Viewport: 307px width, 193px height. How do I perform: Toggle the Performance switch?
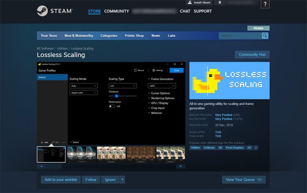[x=112, y=106]
